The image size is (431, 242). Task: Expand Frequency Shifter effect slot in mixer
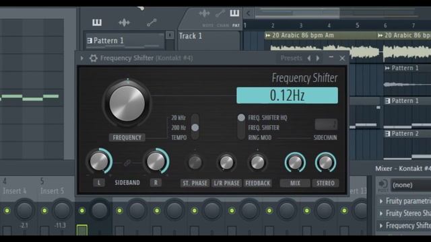coord(381,226)
